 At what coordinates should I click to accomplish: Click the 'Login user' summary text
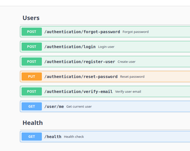[x=106, y=47]
